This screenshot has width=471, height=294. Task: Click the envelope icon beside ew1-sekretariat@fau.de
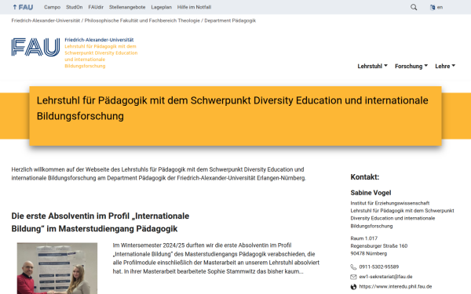click(353, 277)
